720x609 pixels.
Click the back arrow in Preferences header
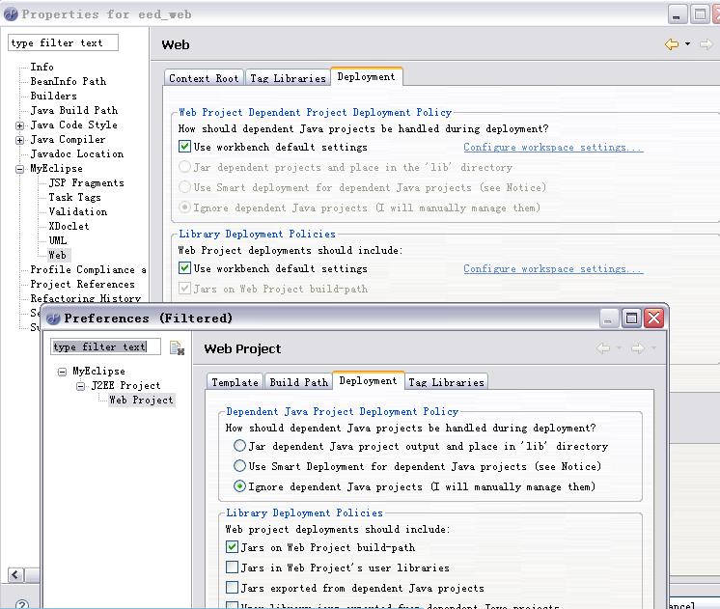(x=604, y=348)
